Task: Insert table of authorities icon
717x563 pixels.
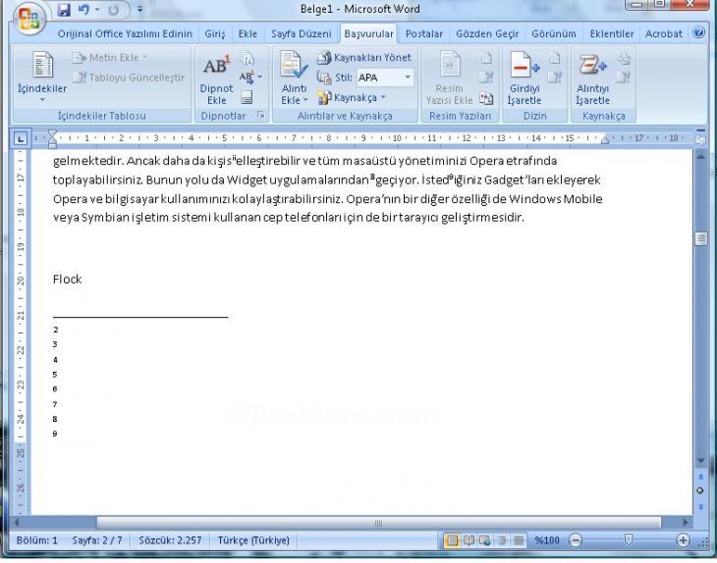Action: tap(624, 58)
